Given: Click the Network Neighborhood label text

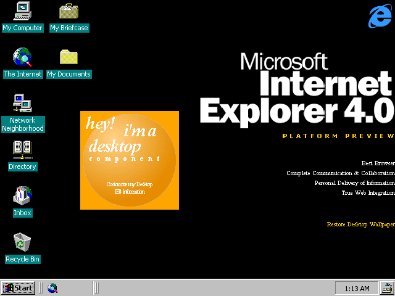Looking at the screenshot, I should [x=23, y=125].
